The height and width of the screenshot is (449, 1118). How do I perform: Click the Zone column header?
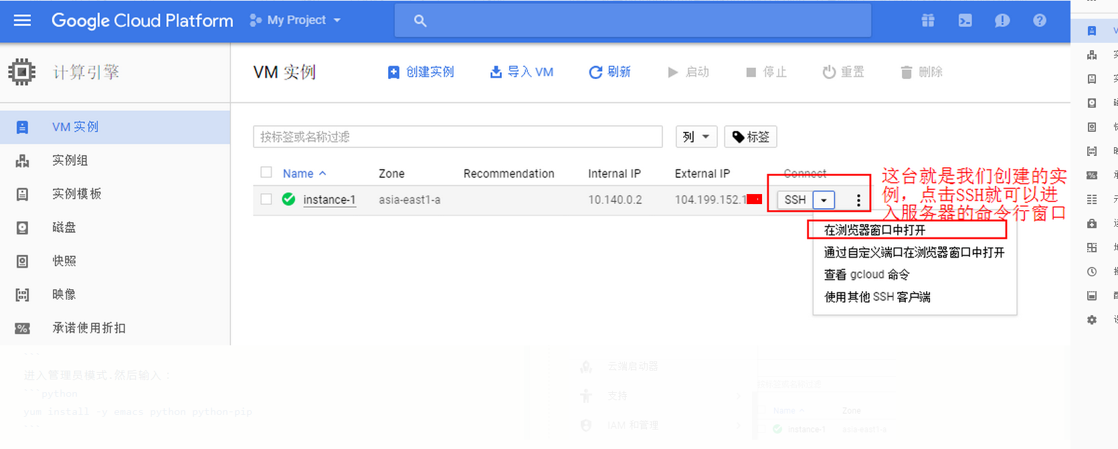pyautogui.click(x=391, y=173)
